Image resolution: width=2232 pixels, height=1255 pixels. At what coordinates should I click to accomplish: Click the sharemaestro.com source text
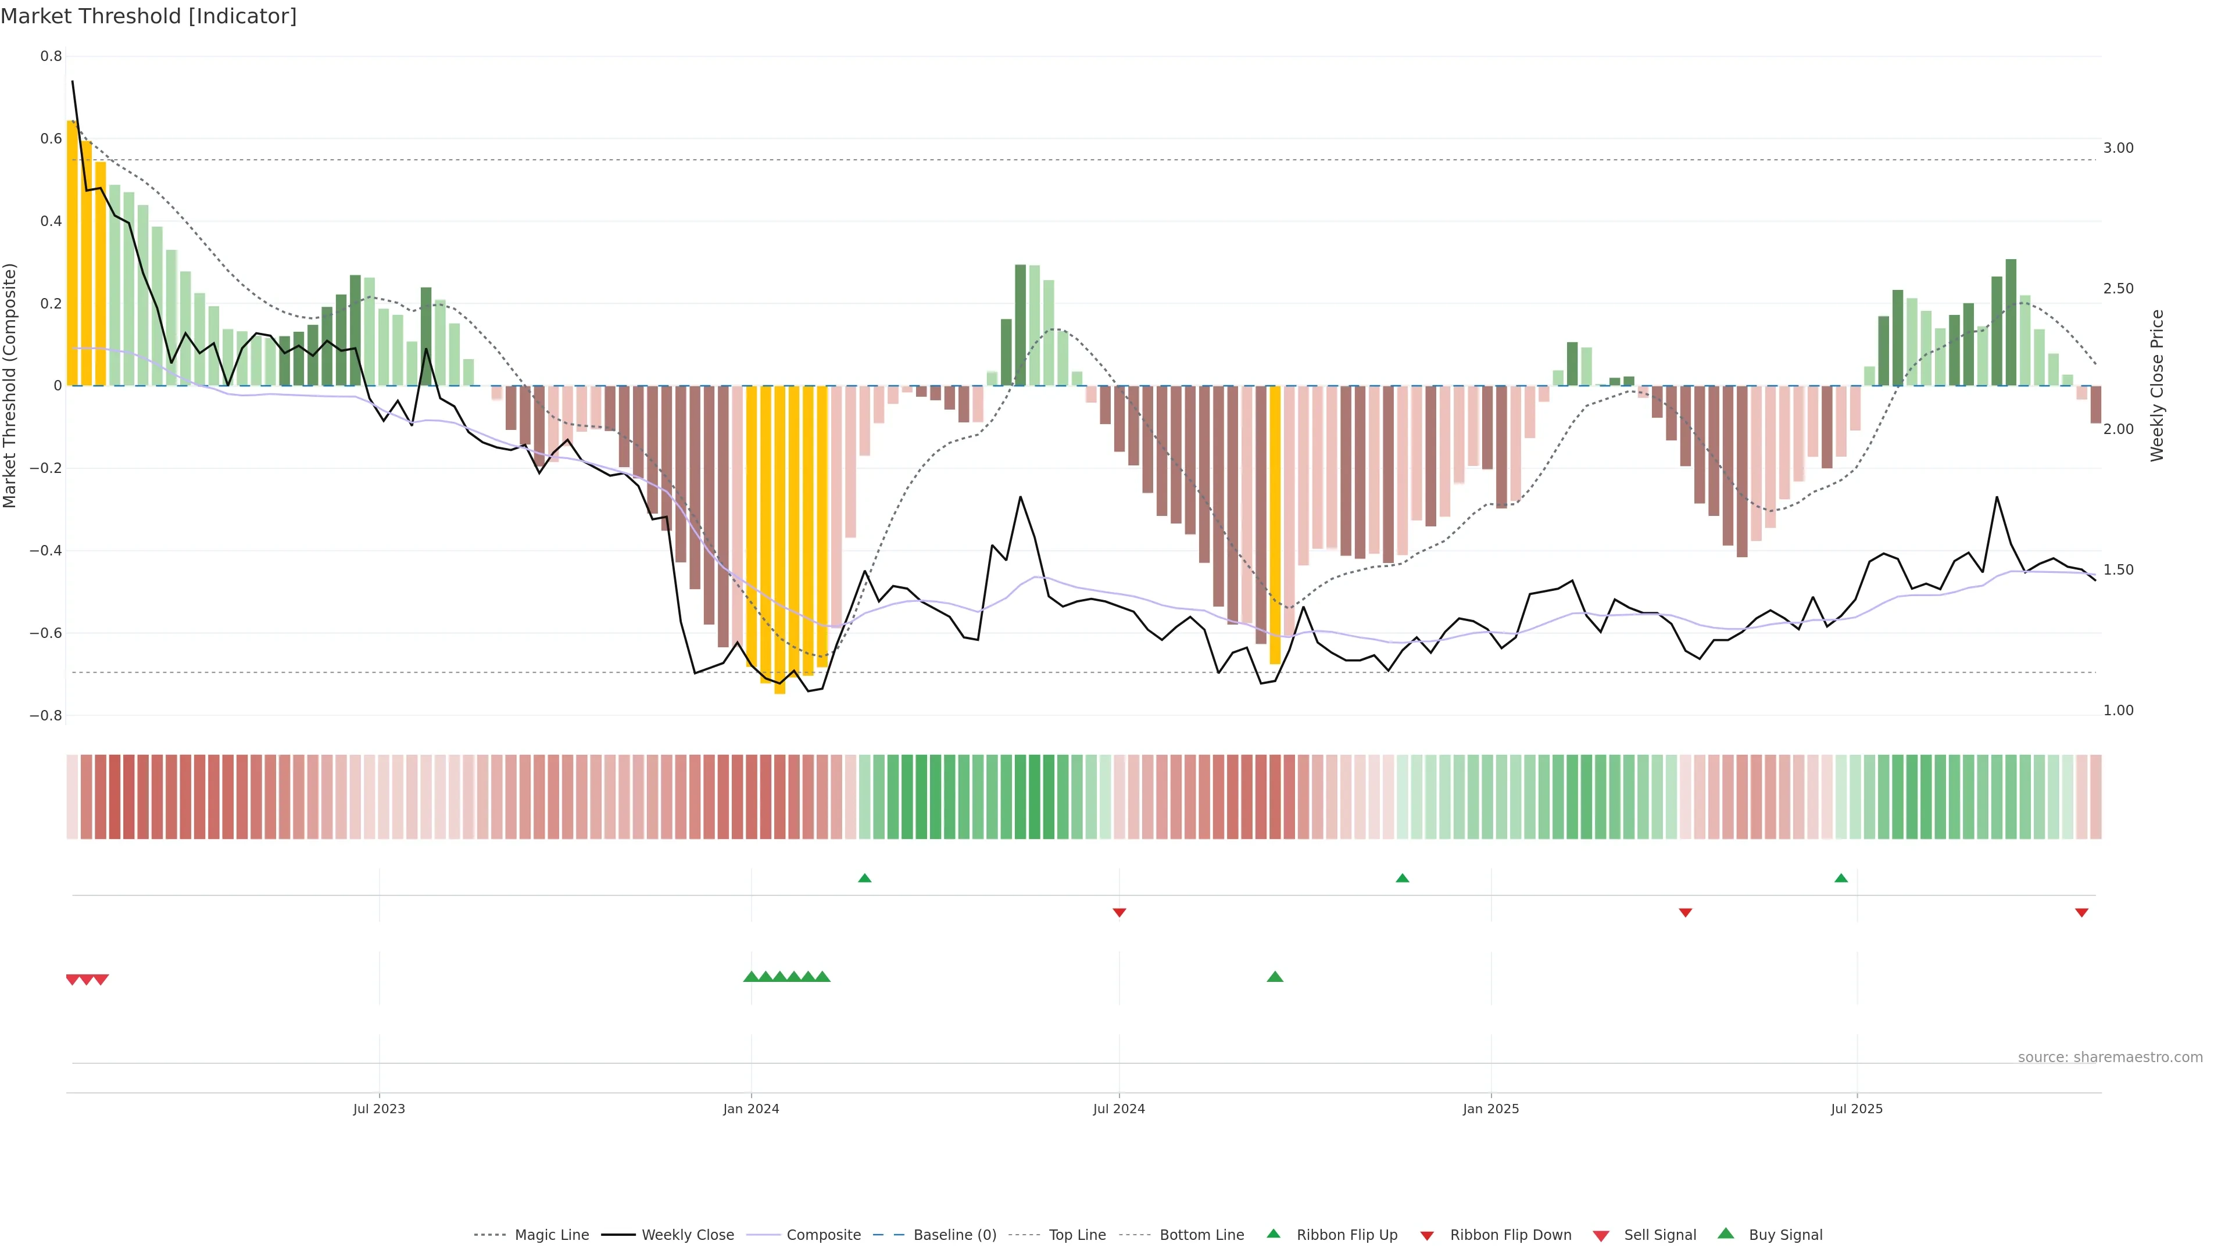(x=2110, y=1057)
